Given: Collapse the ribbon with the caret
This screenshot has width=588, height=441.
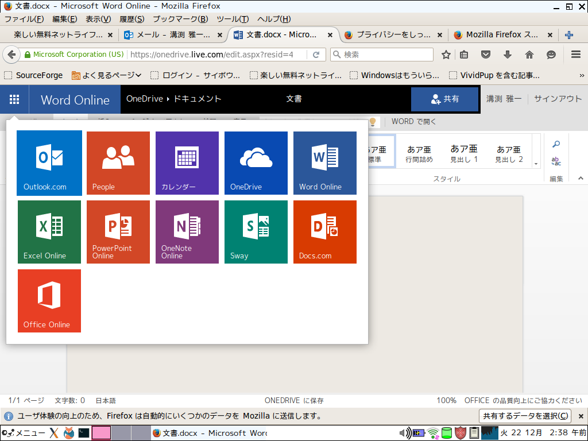Looking at the screenshot, I should tap(581, 179).
